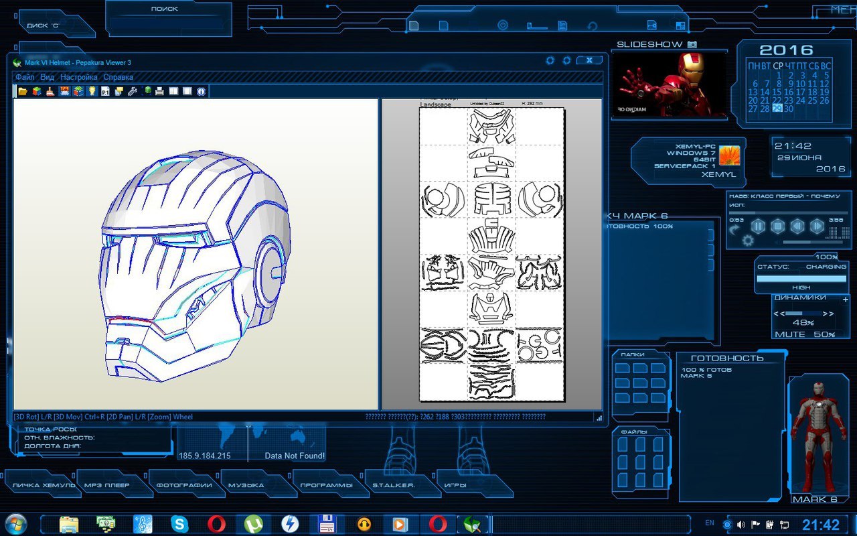Click the camera icon next to SLIDESHOW
This screenshot has height=536, width=857.
[692, 44]
